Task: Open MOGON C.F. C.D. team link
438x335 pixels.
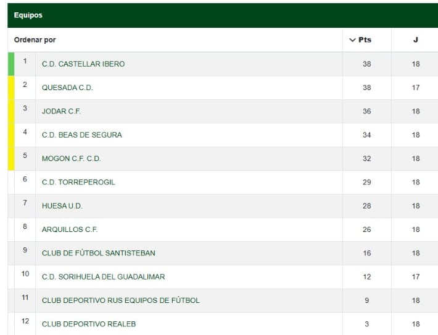Action: click(x=71, y=159)
